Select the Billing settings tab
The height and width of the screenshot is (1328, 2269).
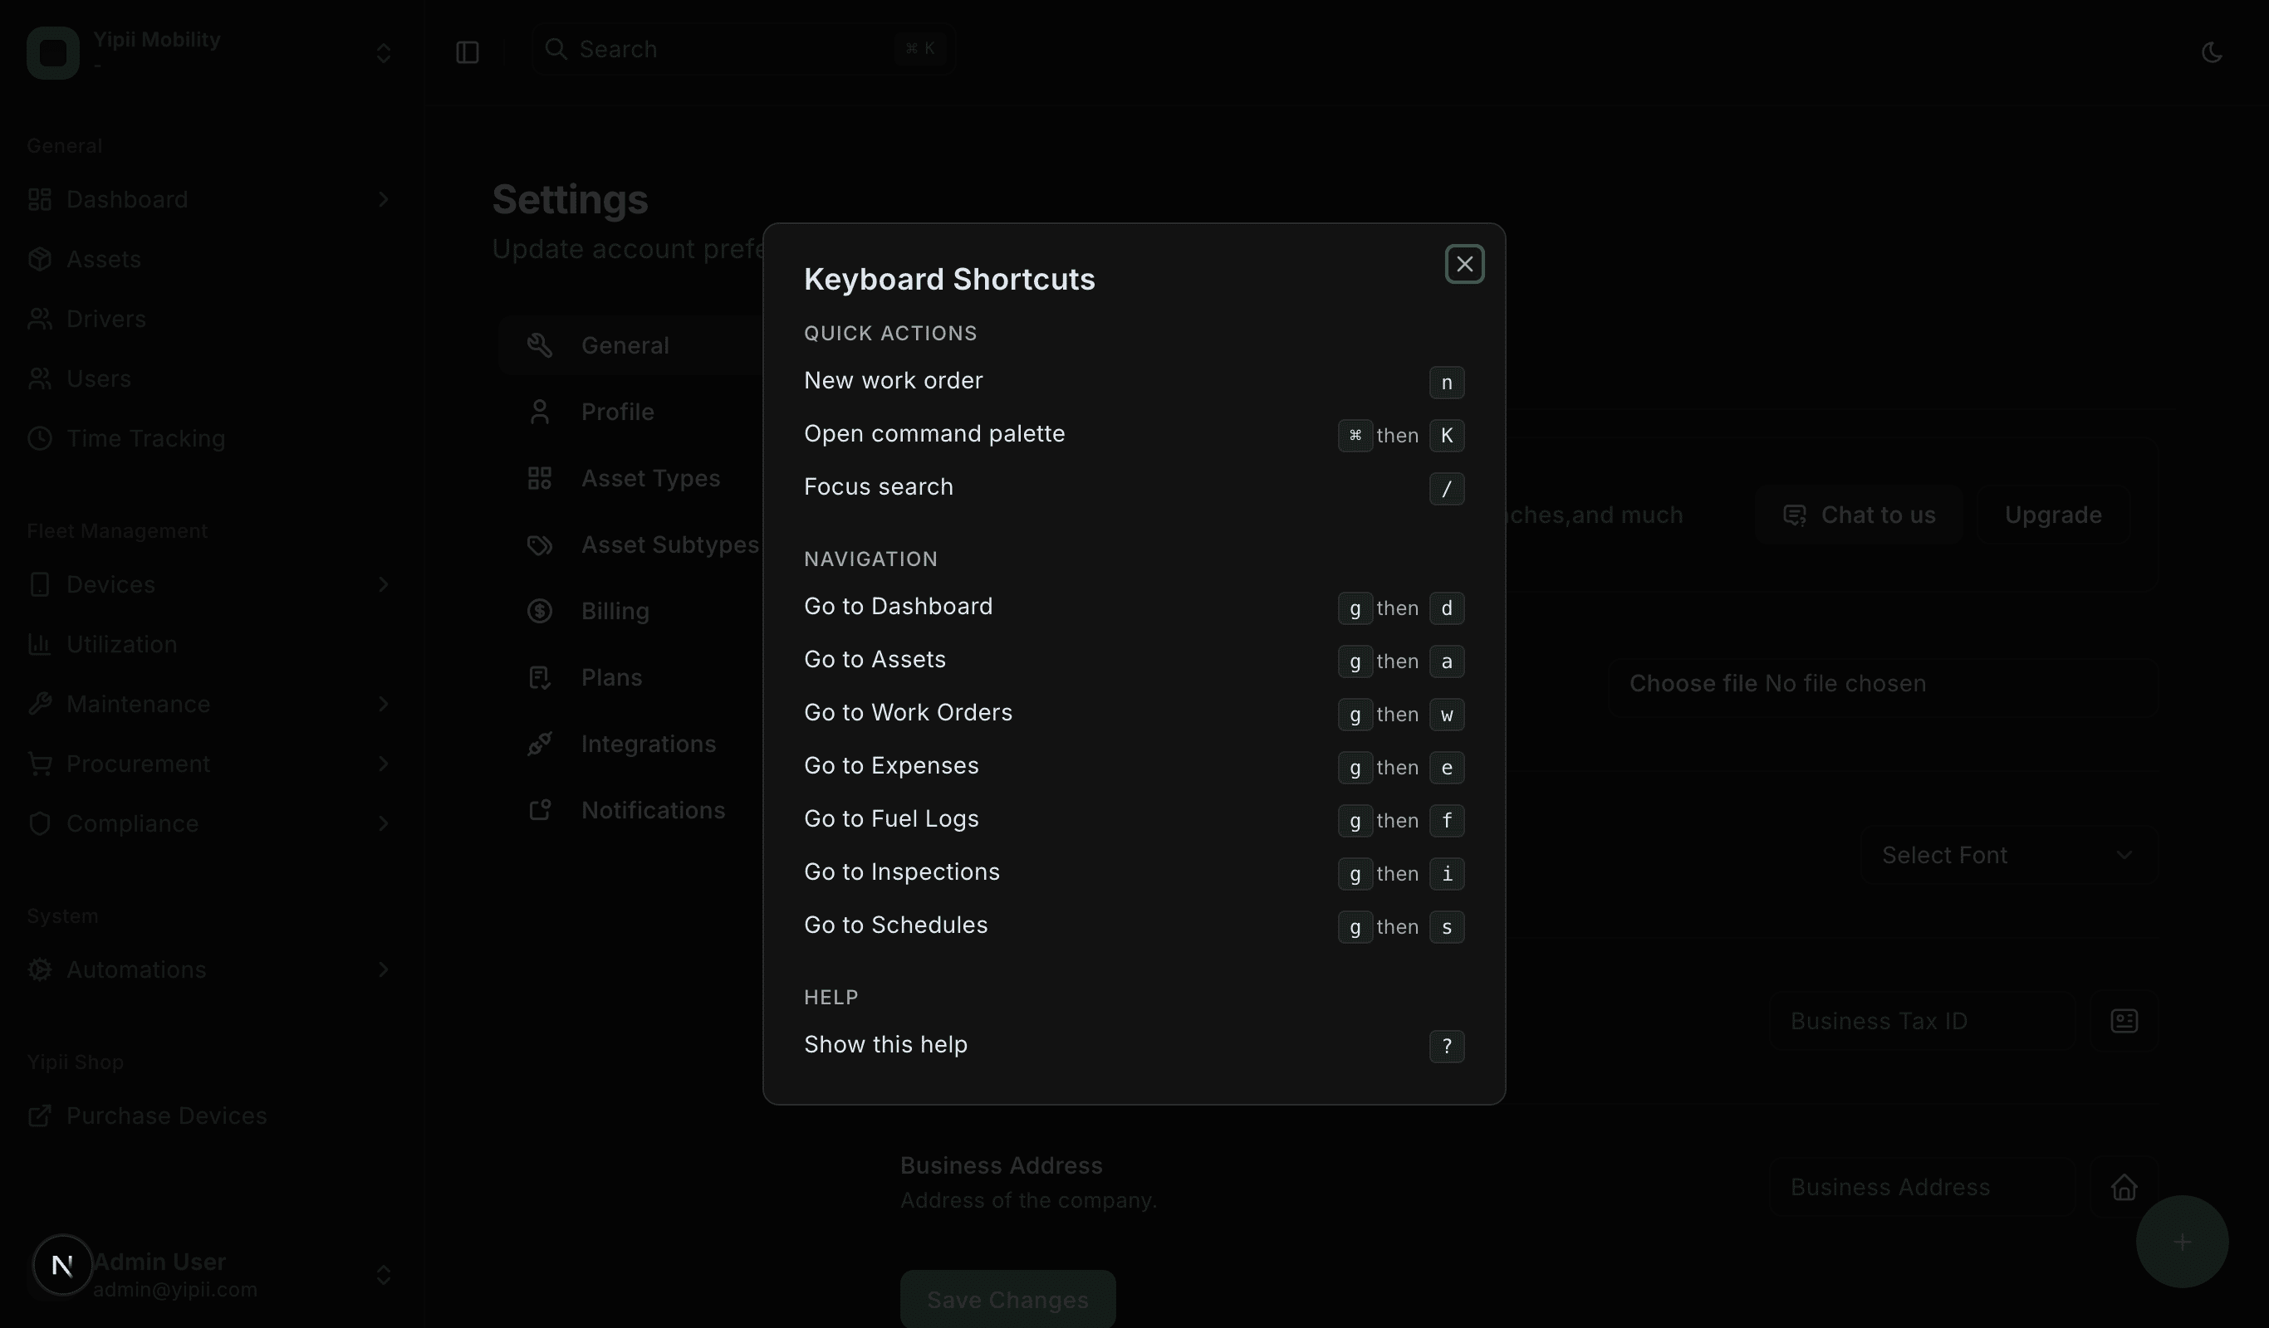click(630, 611)
